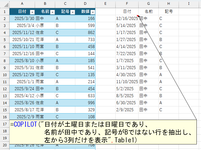This screenshot has height=150, width=201.
Task: Click the Select All corner triangle
Action: tap(6, 5)
